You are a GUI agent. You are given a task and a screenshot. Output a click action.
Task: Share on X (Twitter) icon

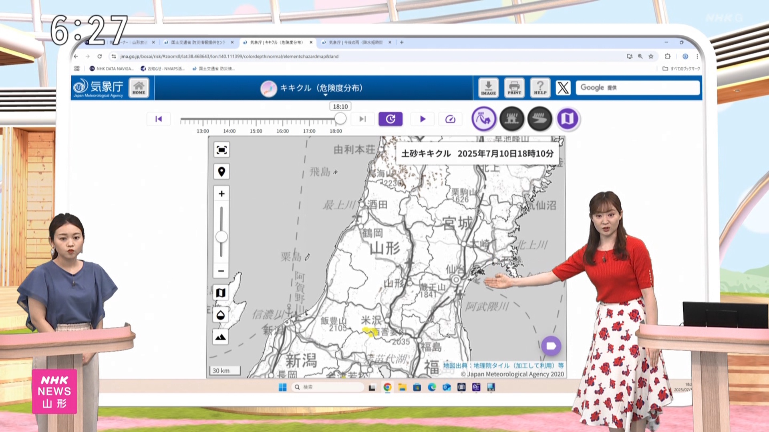tap(563, 88)
